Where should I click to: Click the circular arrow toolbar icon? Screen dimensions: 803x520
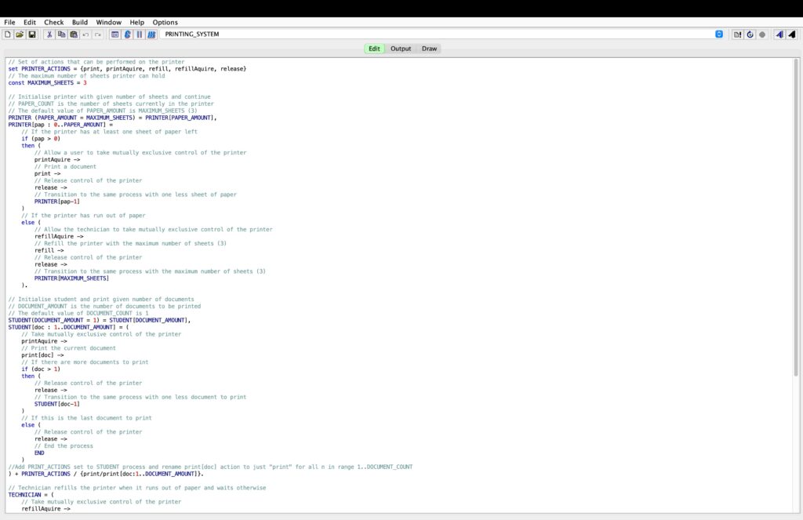[x=750, y=35]
